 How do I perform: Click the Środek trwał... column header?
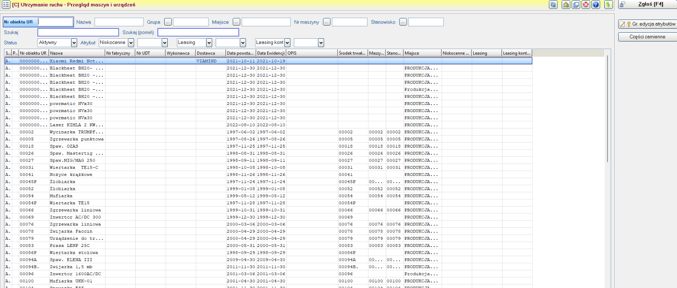coord(353,53)
